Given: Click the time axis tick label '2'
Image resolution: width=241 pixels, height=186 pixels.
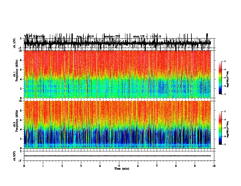Looking at the screenshot, I should tap(62, 166).
